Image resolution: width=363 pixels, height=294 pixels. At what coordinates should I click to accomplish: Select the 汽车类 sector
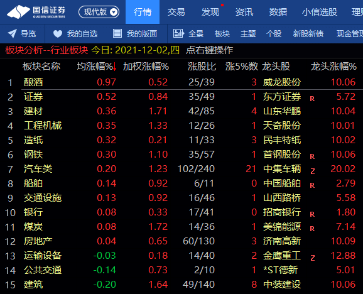click(x=38, y=169)
